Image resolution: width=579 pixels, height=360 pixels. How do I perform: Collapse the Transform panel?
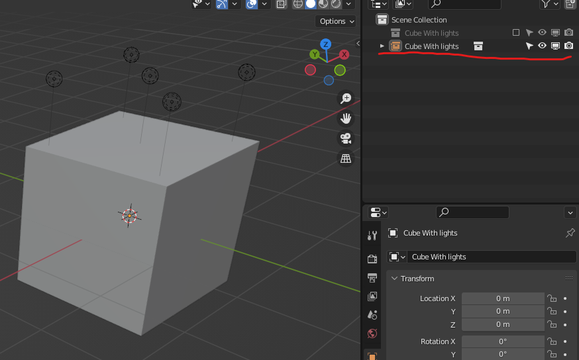coord(394,279)
